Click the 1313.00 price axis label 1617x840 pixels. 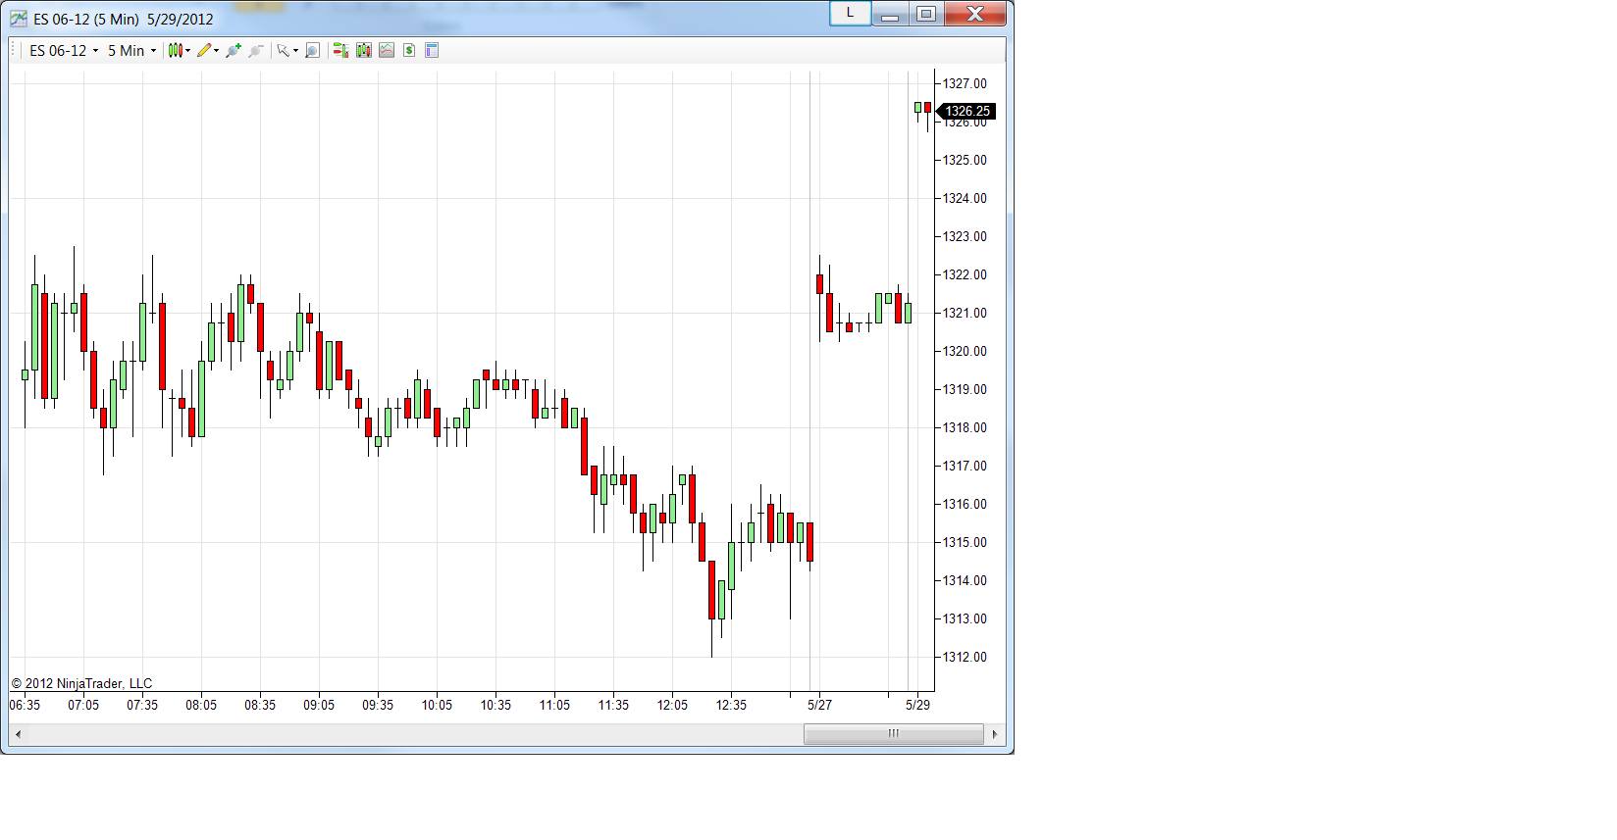coord(965,619)
